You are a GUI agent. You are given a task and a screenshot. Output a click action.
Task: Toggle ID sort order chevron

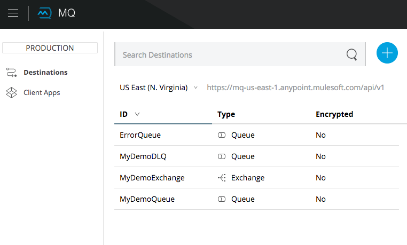pos(137,114)
